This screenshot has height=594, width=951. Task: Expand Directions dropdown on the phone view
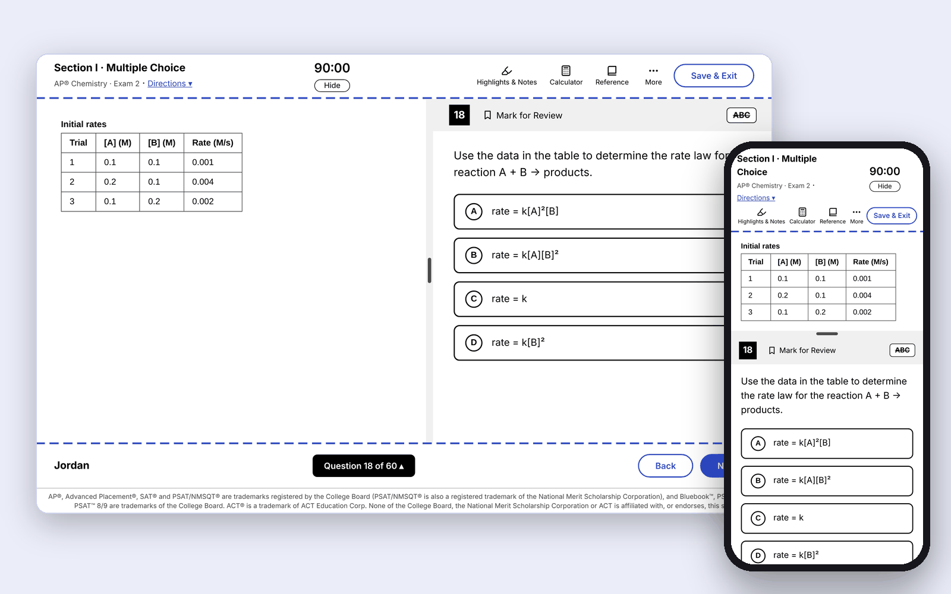pyautogui.click(x=756, y=198)
